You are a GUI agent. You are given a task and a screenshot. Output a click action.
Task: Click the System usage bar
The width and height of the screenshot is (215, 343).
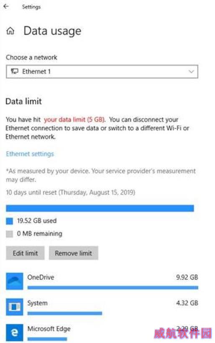tap(65, 313)
